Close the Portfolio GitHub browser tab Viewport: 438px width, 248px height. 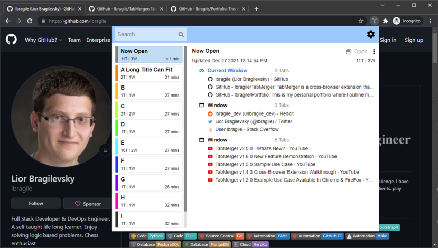pyautogui.click(x=243, y=9)
